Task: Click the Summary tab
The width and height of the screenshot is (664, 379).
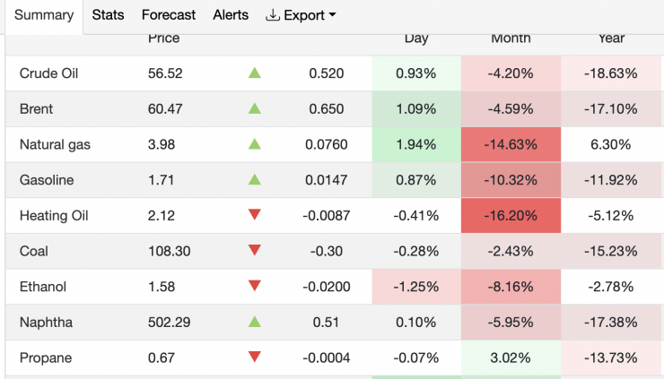Action: (44, 15)
